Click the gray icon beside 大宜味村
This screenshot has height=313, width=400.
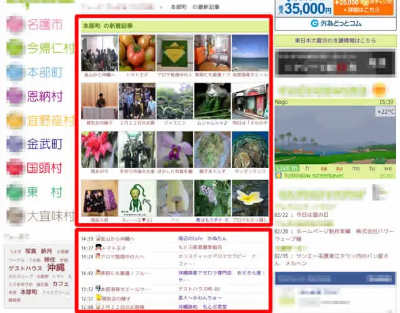14,215
